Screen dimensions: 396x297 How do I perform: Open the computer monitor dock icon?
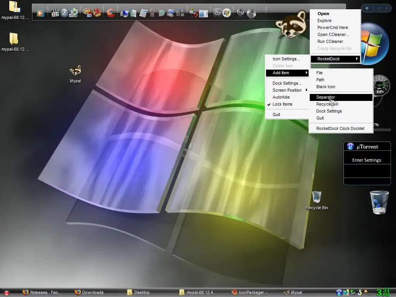pos(124,13)
